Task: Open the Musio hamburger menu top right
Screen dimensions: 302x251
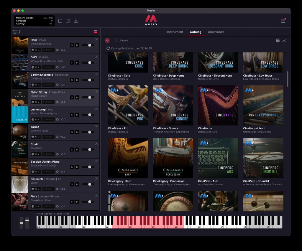Action: 282,20
